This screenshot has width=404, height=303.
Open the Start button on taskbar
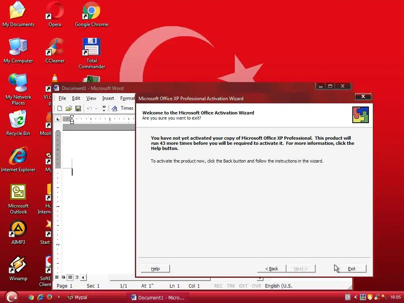click(11, 297)
